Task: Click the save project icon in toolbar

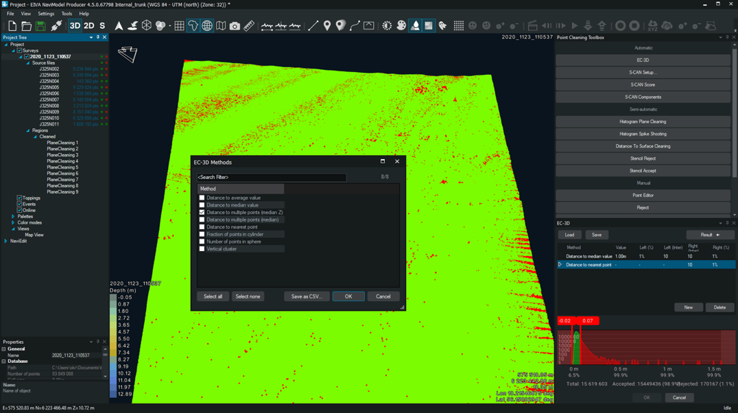Action: click(40, 26)
